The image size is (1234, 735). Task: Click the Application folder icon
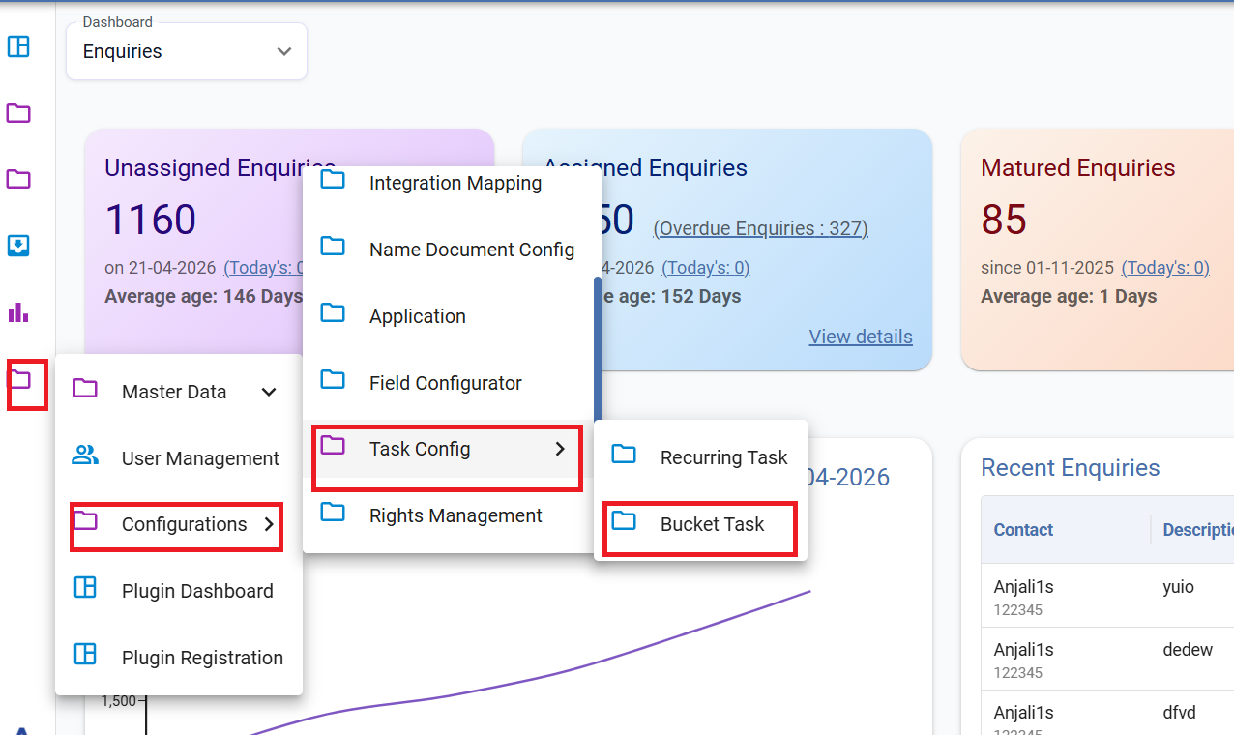coord(333,312)
